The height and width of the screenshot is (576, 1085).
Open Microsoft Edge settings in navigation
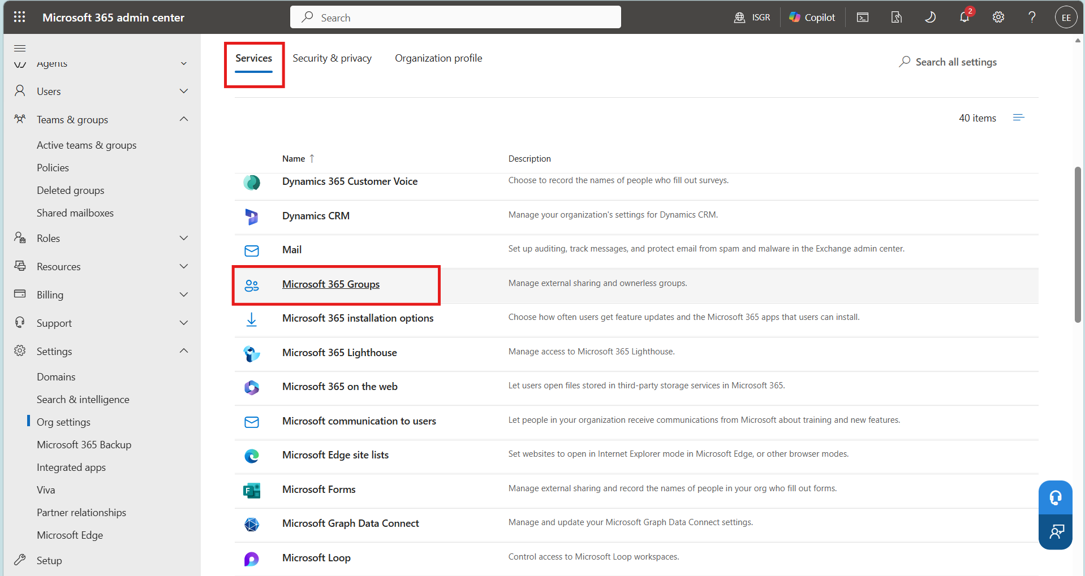[x=70, y=535]
